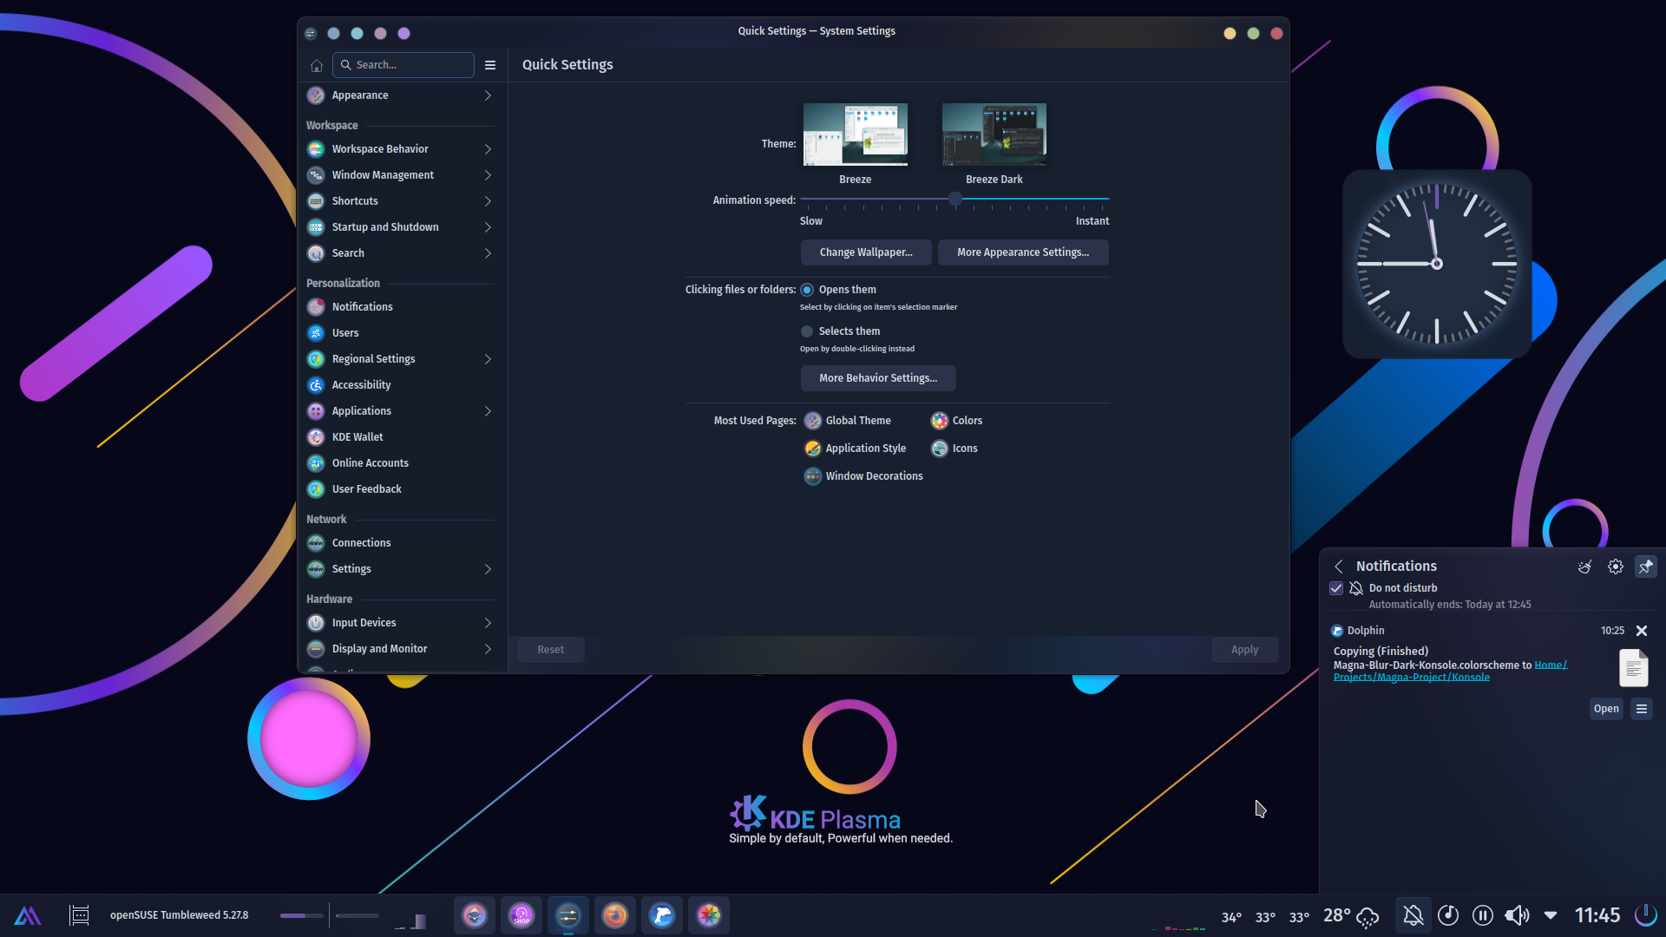Select the Breeze theme thumbnail
Image resolution: width=1666 pixels, height=937 pixels.
coord(855,134)
